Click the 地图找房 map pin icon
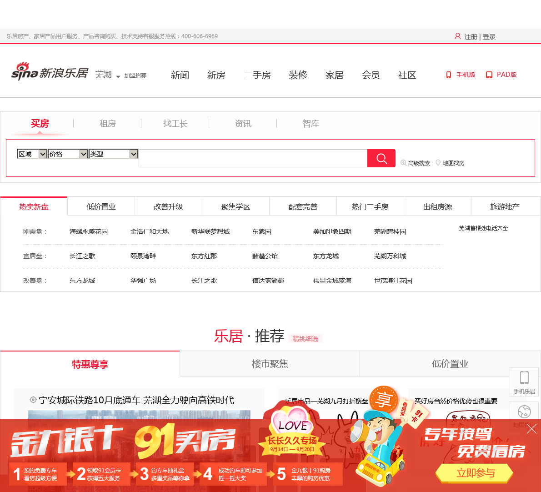The image size is (541, 492). (x=438, y=163)
